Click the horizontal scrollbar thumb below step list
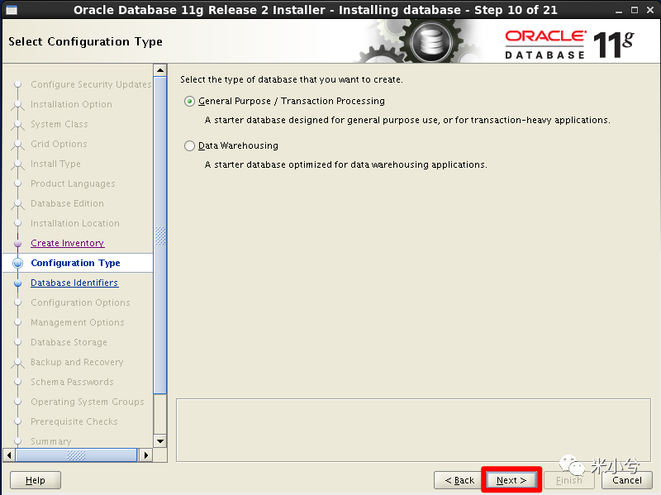Screen dimensions: 661x495 pos(76,455)
